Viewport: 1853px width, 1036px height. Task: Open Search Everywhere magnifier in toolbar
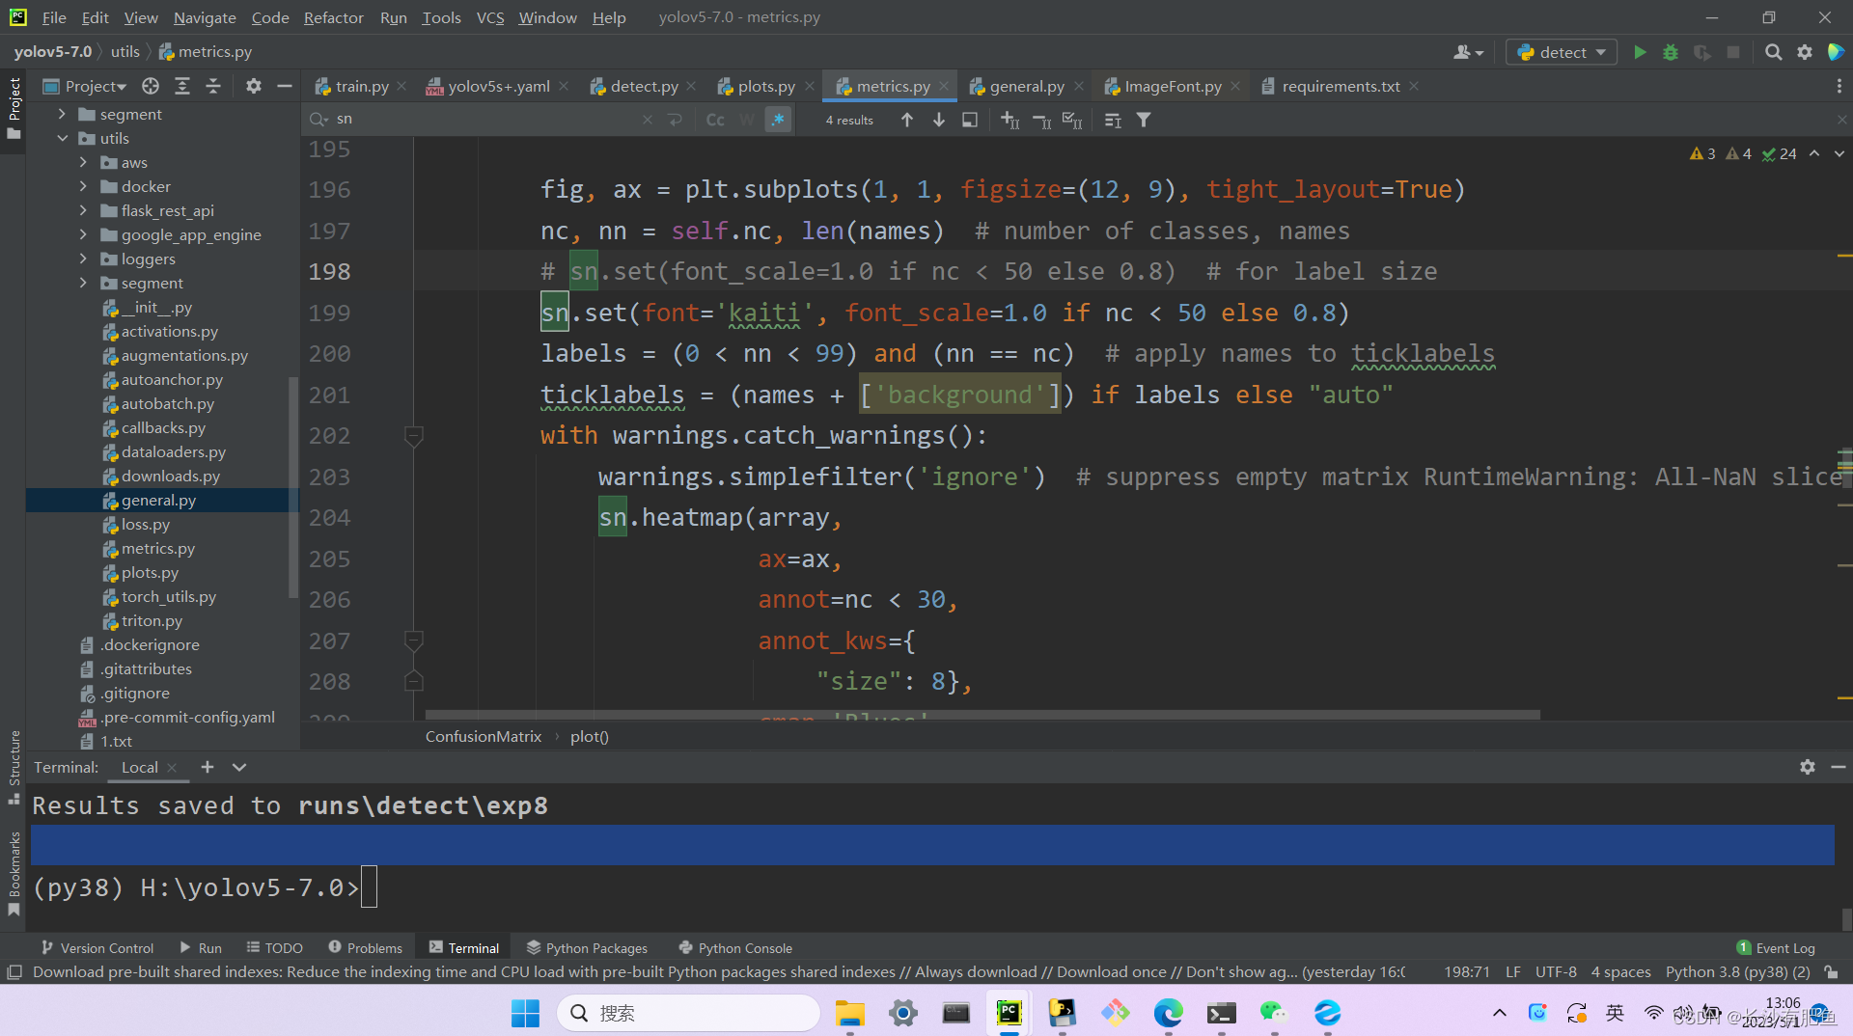pos(1773,52)
